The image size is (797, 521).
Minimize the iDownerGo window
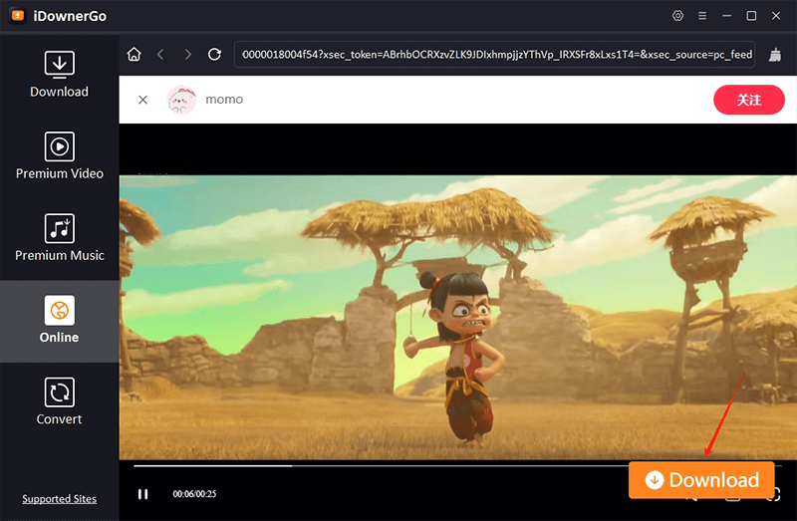click(x=727, y=16)
